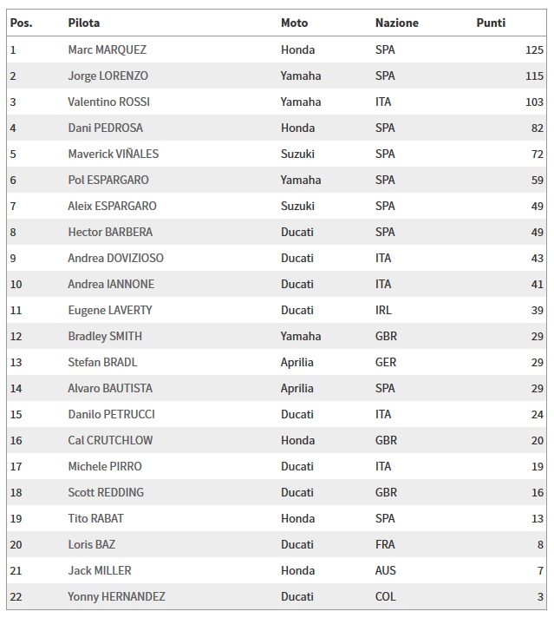Click the Pilota column header
Screen dimensions: 554x618
click(83, 23)
